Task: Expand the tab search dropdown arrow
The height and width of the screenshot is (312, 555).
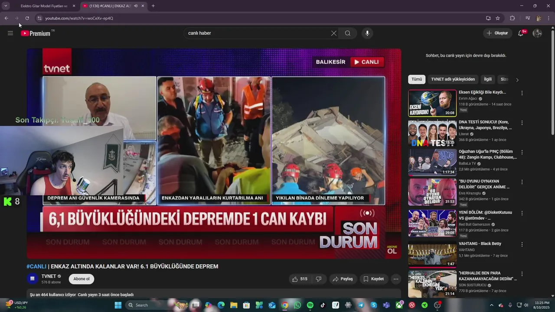Action: [x=6, y=6]
